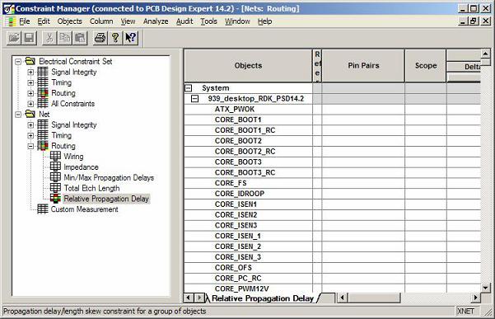Click the horizontal scrollbar left arrow
495x319 pixels.
(x=342, y=298)
